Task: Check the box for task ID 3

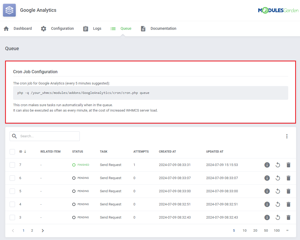Action: click(x=12, y=217)
